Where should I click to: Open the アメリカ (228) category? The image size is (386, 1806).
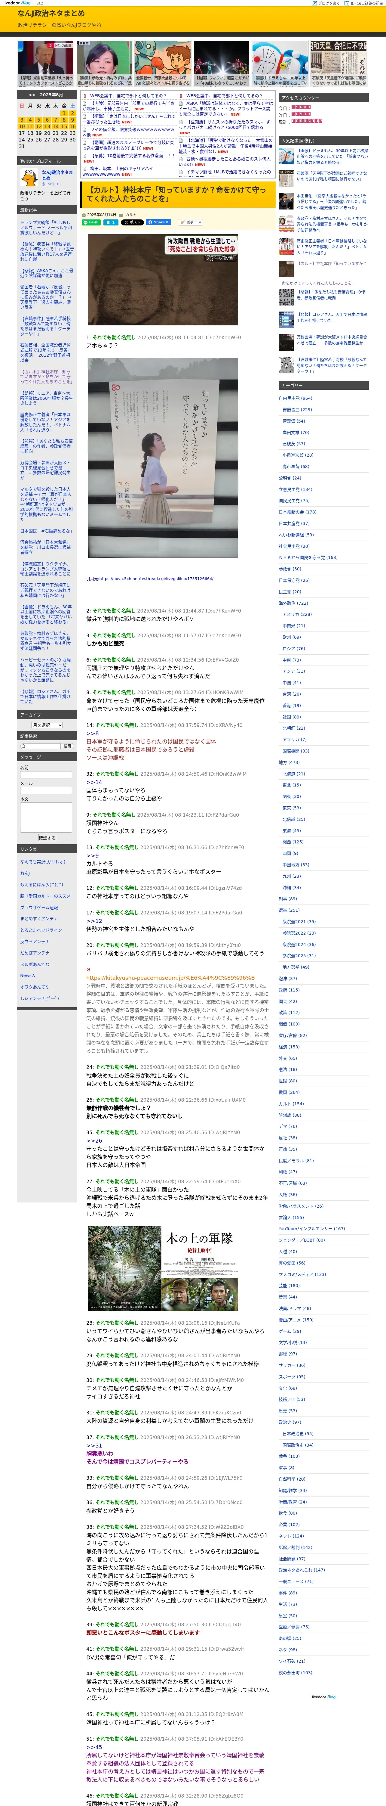tap(297, 614)
